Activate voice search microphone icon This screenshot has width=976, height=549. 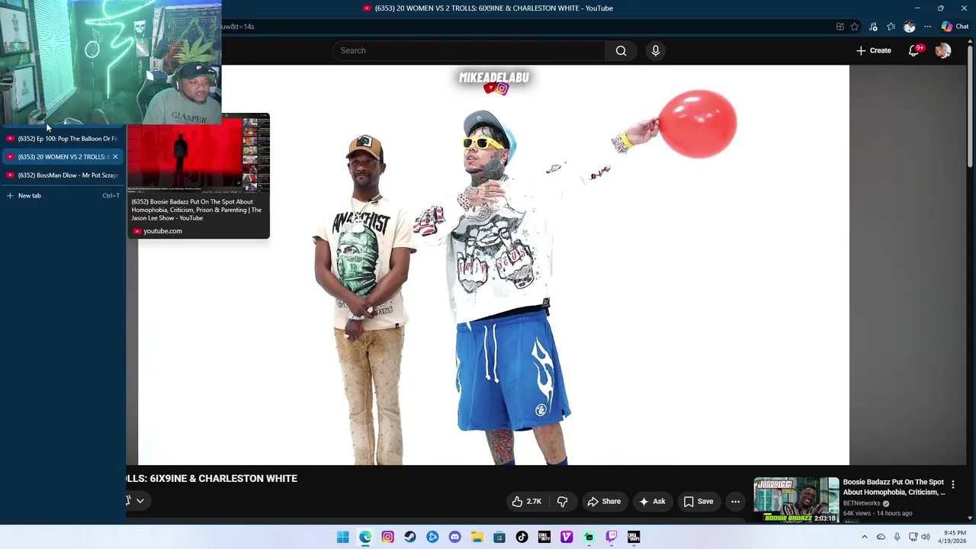655,50
